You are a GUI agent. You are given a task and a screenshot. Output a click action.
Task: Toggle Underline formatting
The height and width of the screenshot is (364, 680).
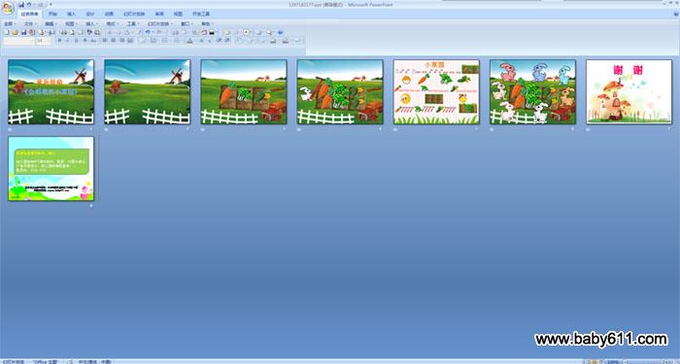point(77,41)
